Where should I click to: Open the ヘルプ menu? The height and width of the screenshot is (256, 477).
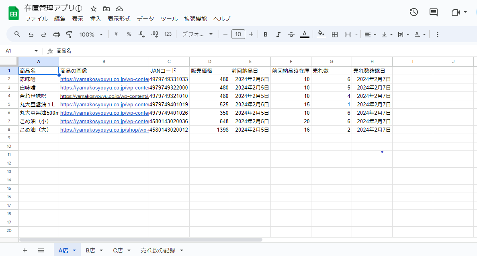[222, 19]
